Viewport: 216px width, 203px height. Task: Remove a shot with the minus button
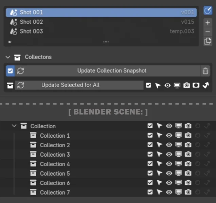pyautogui.click(x=208, y=32)
